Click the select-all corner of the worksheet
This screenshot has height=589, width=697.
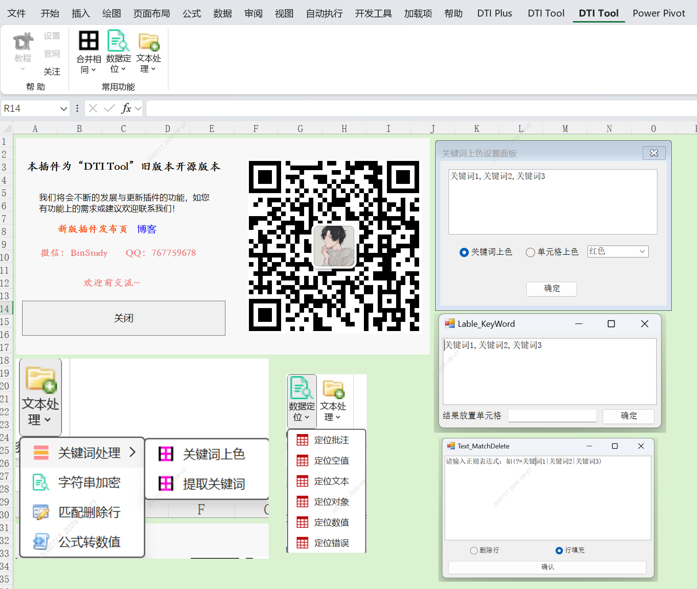pyautogui.click(x=6, y=128)
